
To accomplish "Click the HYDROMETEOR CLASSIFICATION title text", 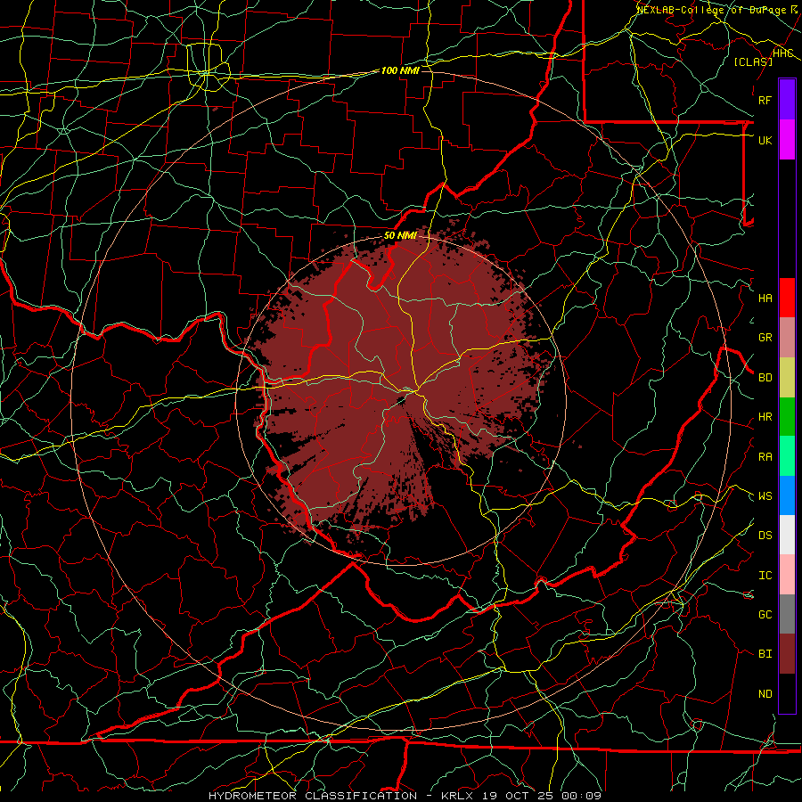I will [x=313, y=796].
